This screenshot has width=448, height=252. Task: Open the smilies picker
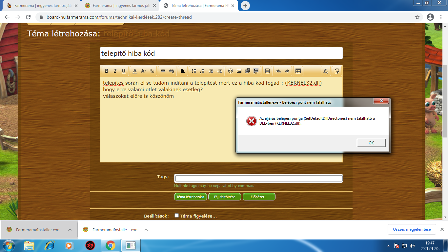(231, 71)
